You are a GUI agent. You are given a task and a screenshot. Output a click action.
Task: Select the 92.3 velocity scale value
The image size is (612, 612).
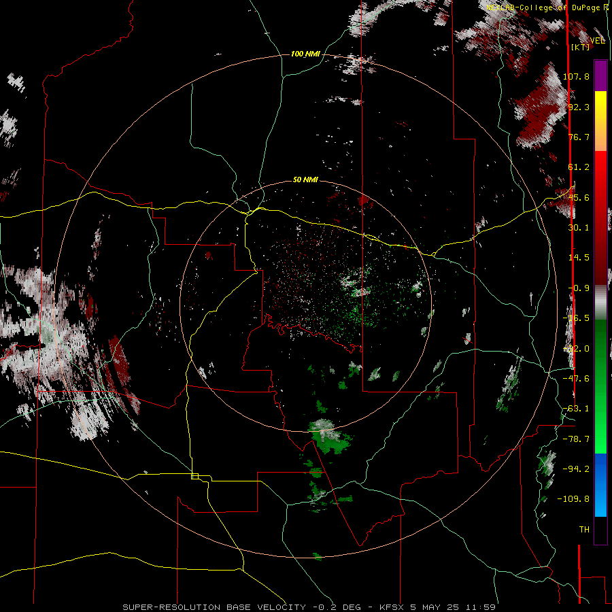point(579,107)
